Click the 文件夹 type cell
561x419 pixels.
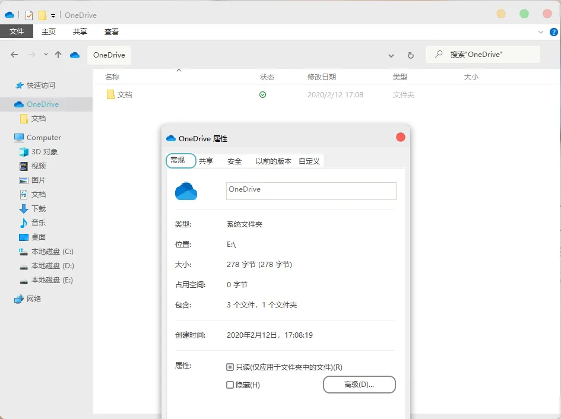[x=403, y=94]
